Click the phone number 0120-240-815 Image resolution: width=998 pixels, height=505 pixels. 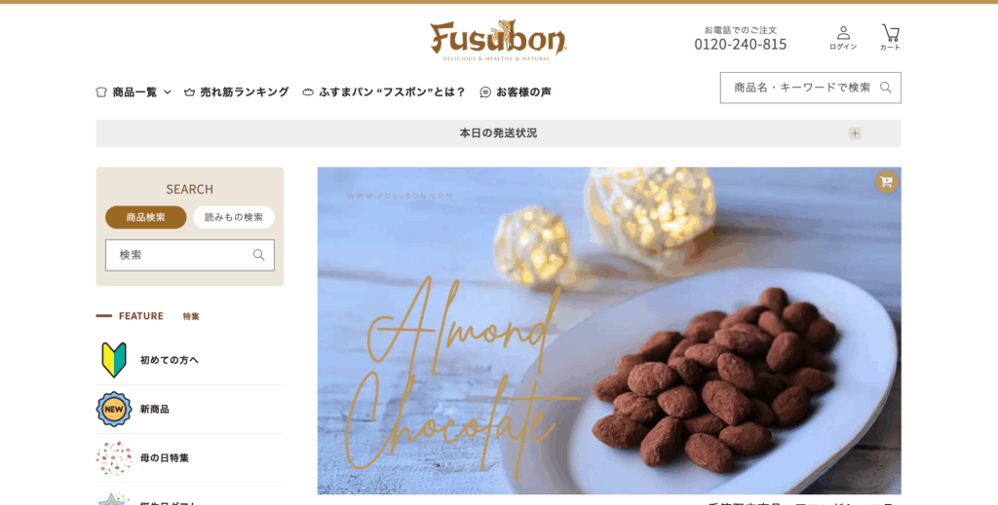(741, 45)
